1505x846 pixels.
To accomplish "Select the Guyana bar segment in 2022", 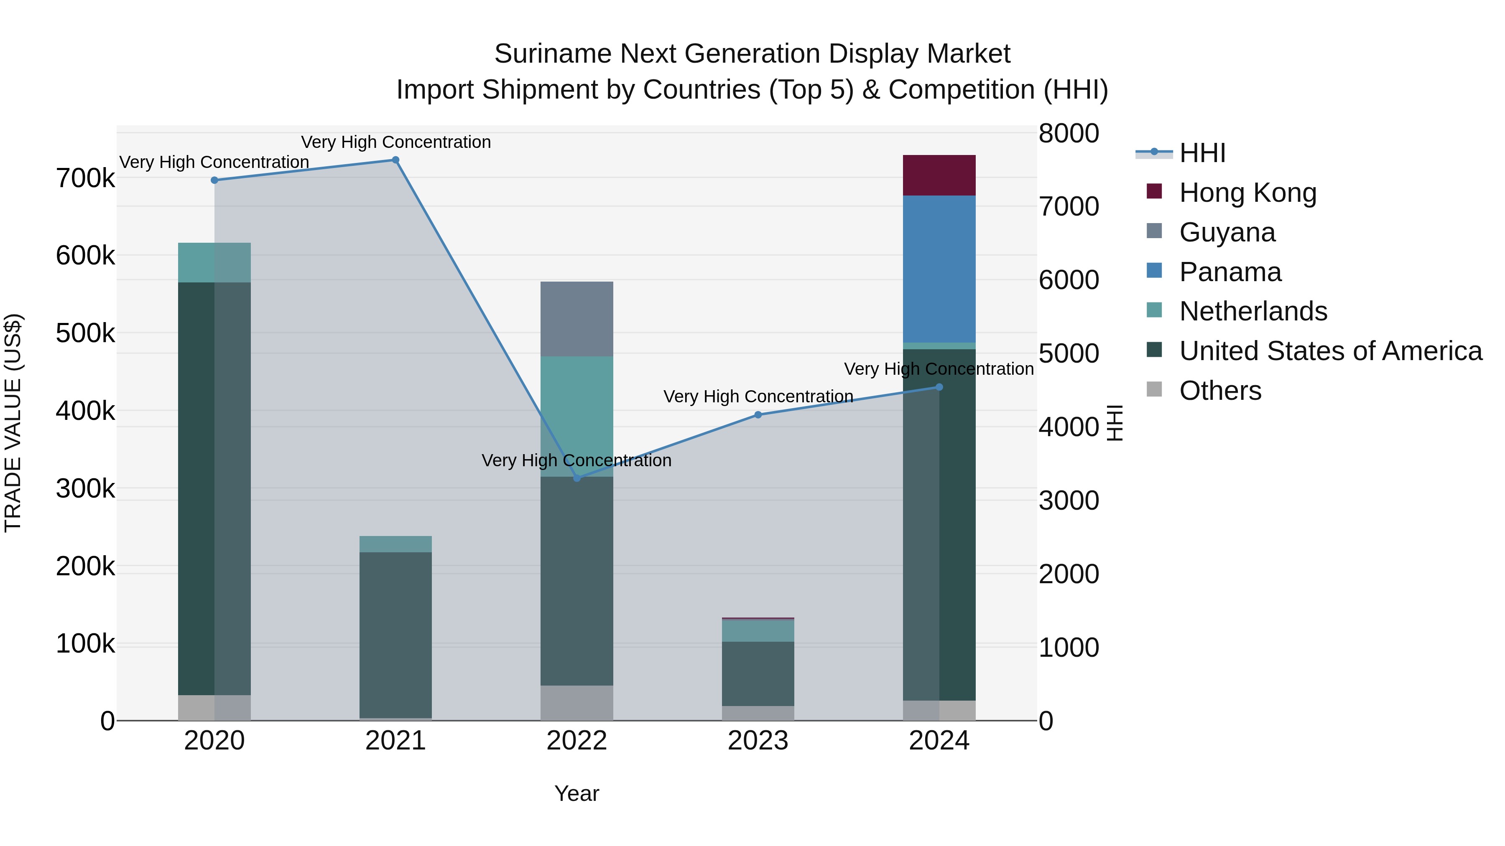I will 576,319.
